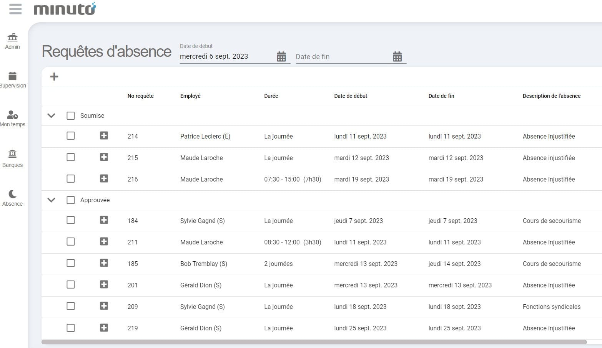Click the horizontal scrollbar below the table

click(x=314, y=342)
